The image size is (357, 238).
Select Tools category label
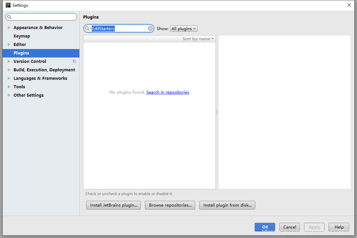(19, 87)
